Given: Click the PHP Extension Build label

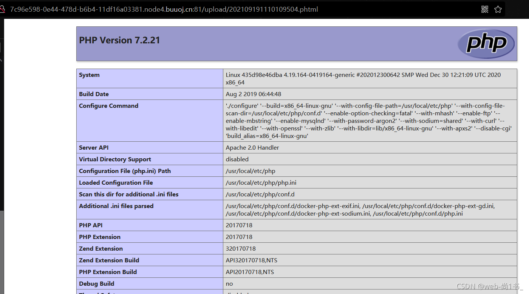Looking at the screenshot, I should 108,272.
